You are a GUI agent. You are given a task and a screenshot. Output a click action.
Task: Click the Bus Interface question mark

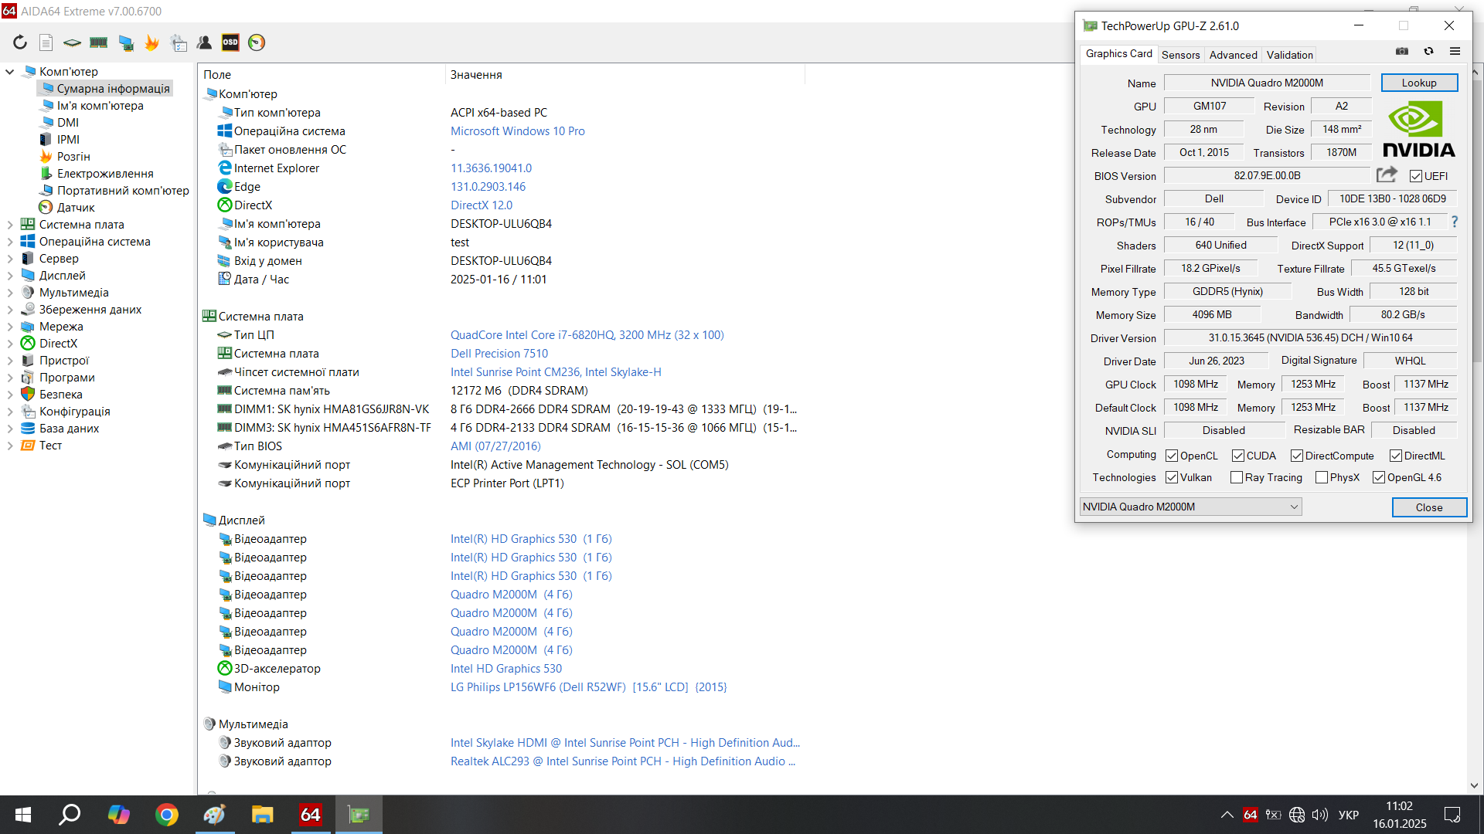(x=1455, y=222)
